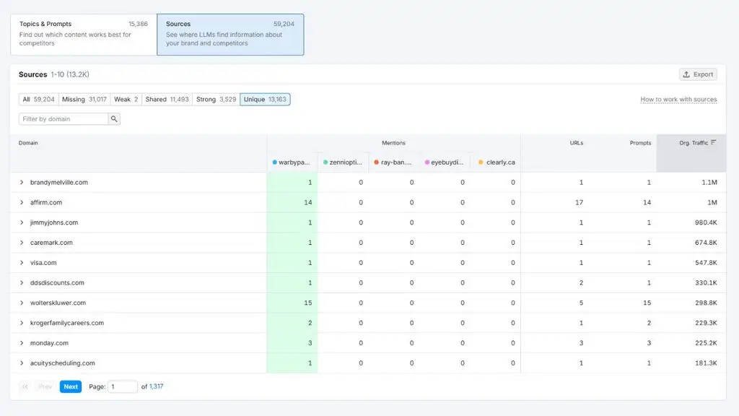The height and width of the screenshot is (416, 739).
Task: Filter sources by Missing
Action: point(84,100)
